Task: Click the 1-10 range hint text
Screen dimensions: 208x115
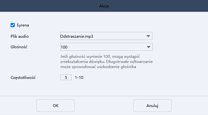Action: click(x=79, y=78)
